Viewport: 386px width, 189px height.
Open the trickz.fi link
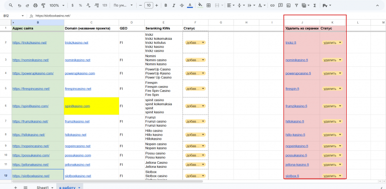pos(291,43)
